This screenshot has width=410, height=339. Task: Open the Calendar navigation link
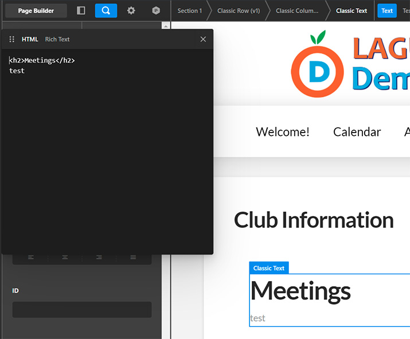[x=357, y=132]
